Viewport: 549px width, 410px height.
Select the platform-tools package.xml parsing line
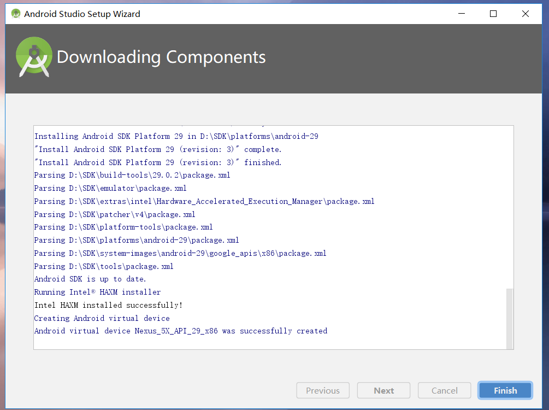click(x=123, y=227)
